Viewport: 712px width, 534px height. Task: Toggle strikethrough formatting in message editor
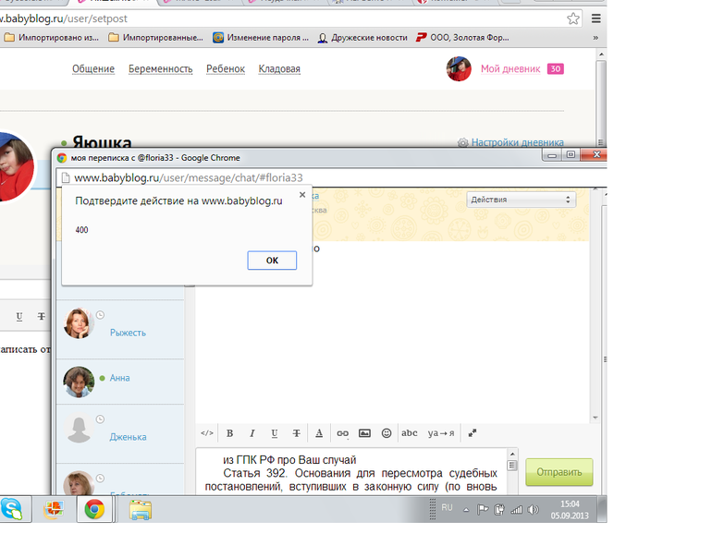pyautogui.click(x=296, y=432)
